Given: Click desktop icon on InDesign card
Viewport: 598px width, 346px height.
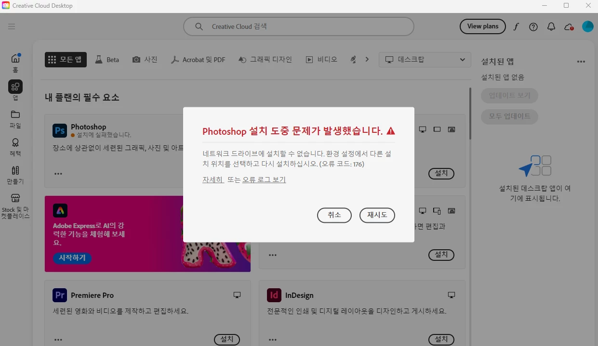Looking at the screenshot, I should (x=451, y=295).
